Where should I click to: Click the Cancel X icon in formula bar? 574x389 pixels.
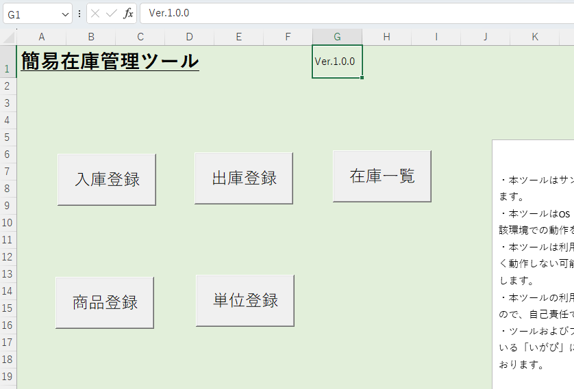tap(96, 14)
